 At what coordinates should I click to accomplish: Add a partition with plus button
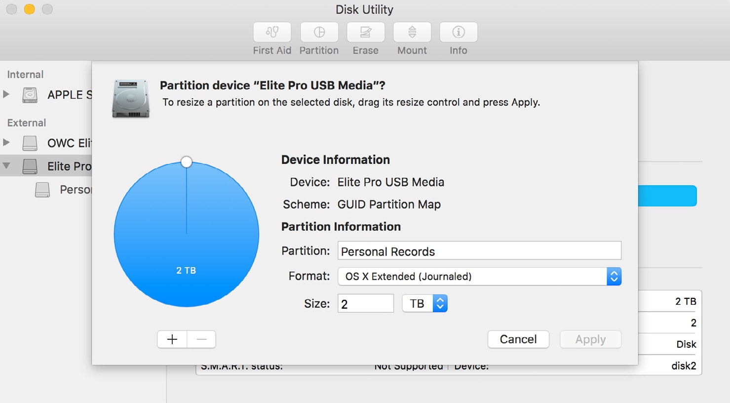172,339
